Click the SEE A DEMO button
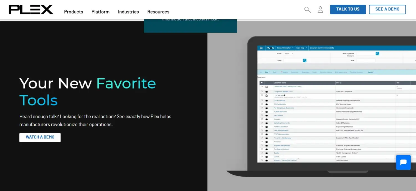The height and width of the screenshot is (191, 416). [x=387, y=9]
